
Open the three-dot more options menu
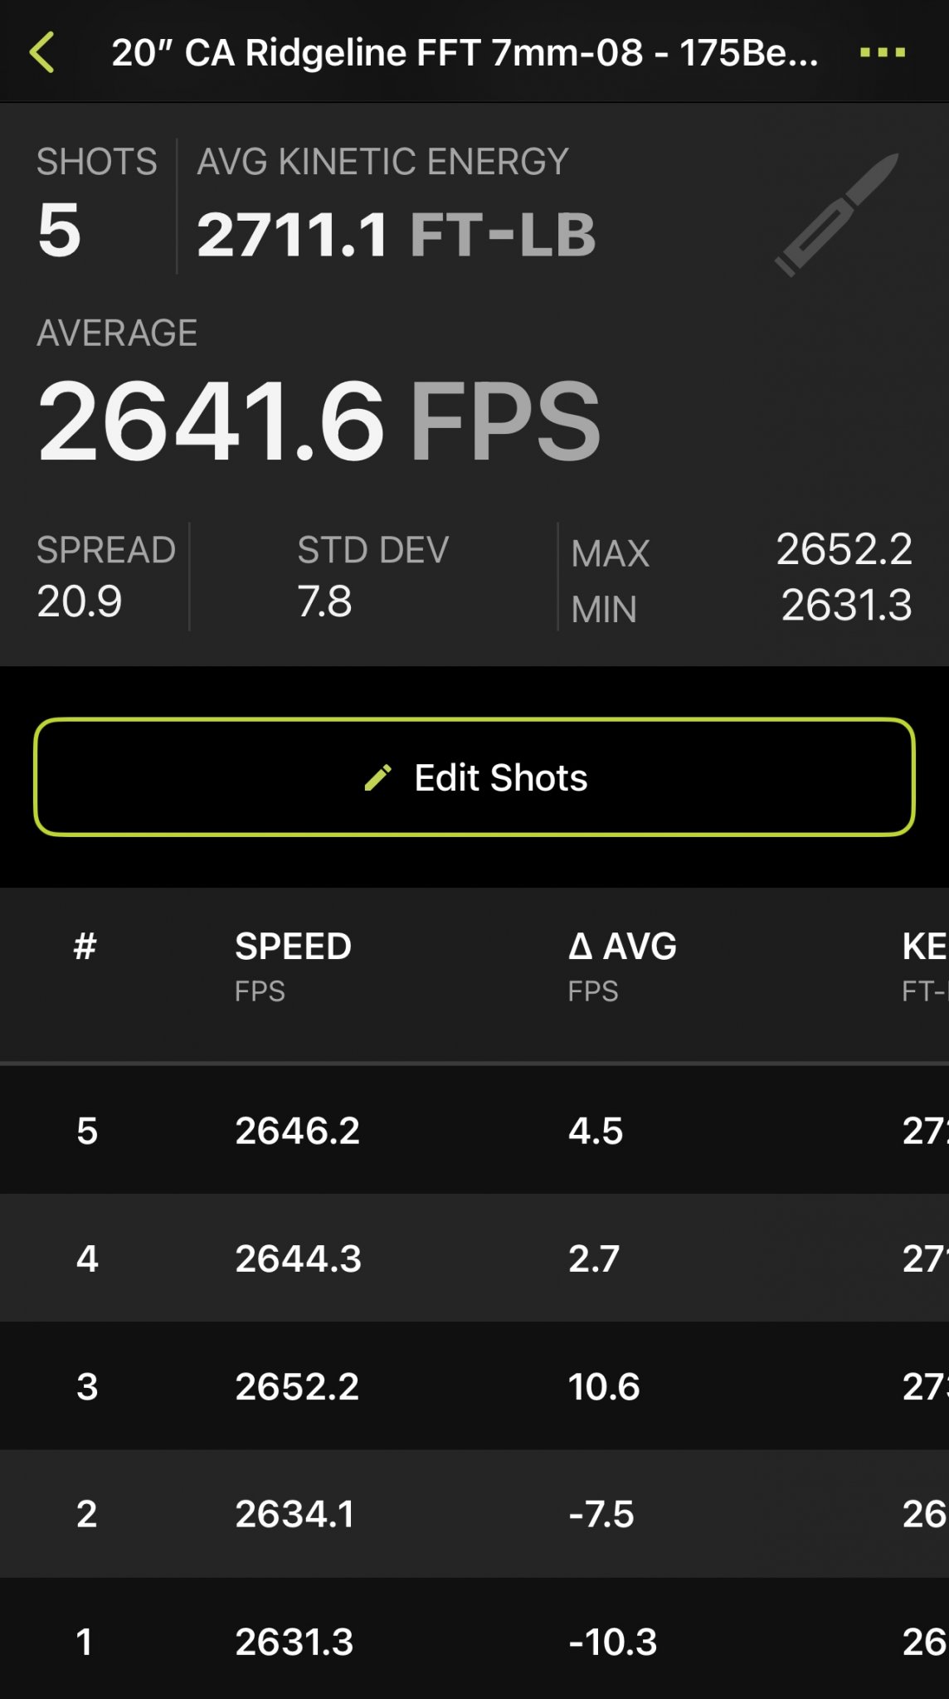tap(882, 52)
